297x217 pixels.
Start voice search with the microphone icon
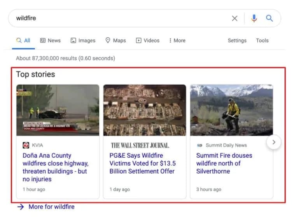pos(254,18)
